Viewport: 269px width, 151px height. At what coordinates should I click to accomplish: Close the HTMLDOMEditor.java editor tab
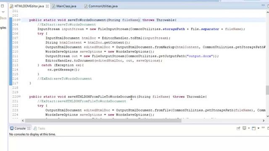pos(47,6)
